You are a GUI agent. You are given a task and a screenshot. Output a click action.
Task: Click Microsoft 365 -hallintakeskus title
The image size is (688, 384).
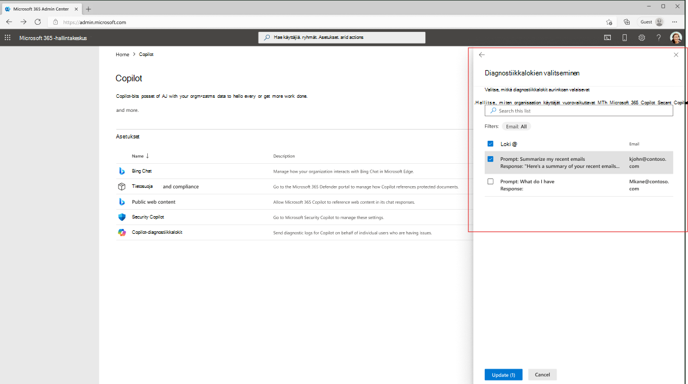click(53, 38)
